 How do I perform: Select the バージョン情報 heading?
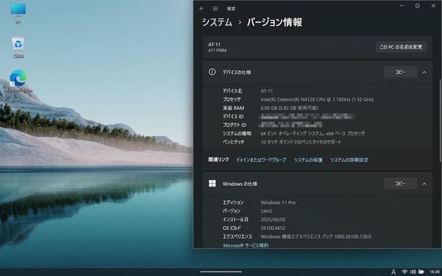[275, 22]
